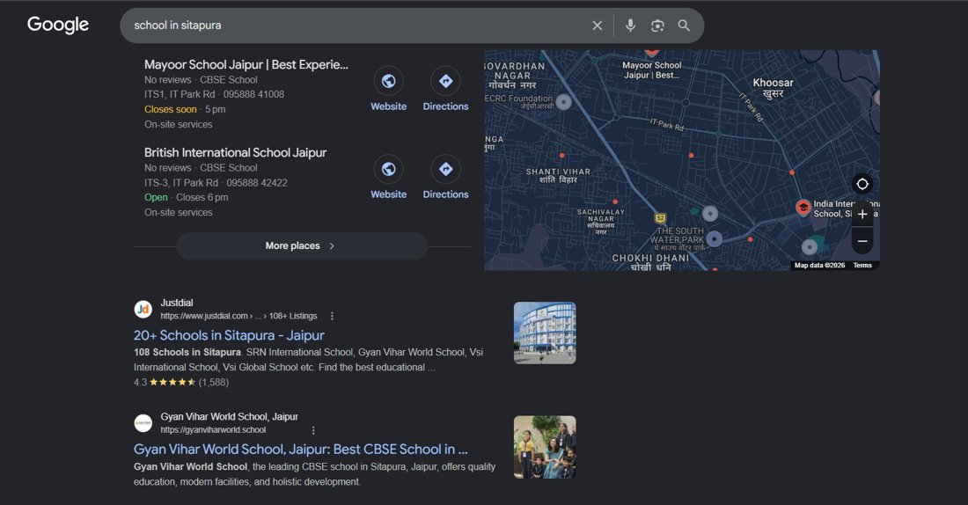Zoom out on the map
Screen dimensions: 968x505
(862, 241)
